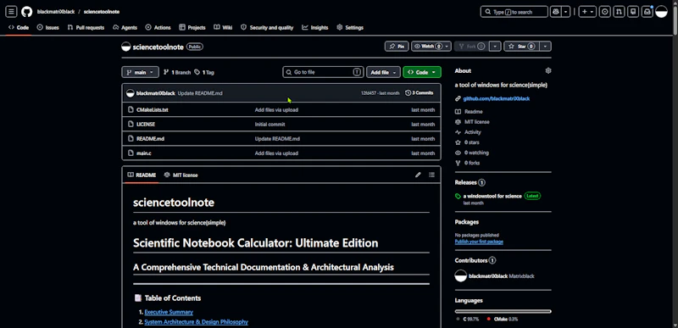The image size is (678, 328).
Task: Open star lists dropdown arrow
Action: coord(546,47)
